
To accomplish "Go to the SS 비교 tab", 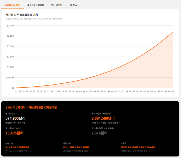I will pyautogui.click(x=74, y=5).
